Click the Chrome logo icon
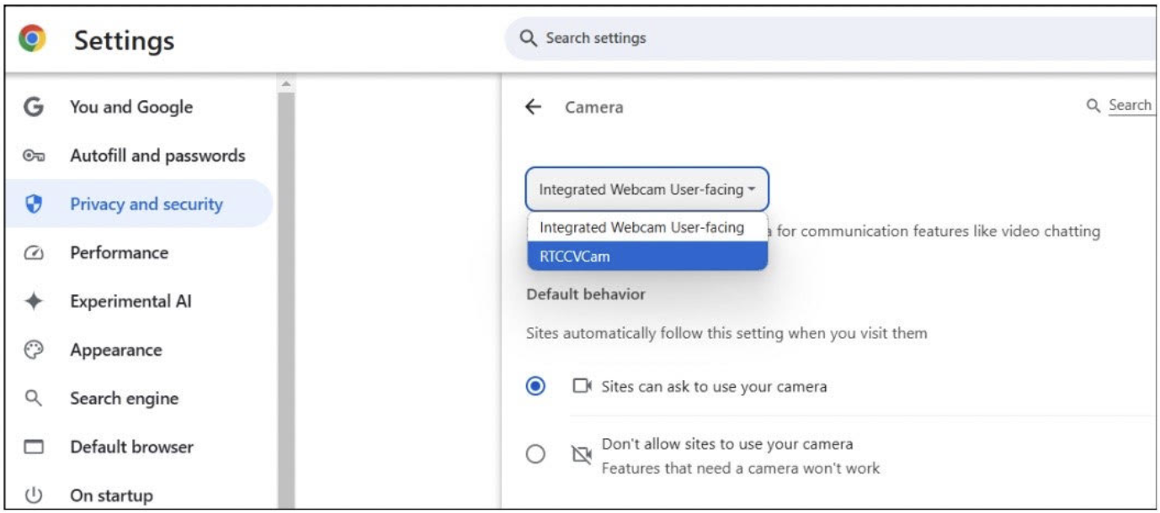This screenshot has height=513, width=1160. click(33, 40)
